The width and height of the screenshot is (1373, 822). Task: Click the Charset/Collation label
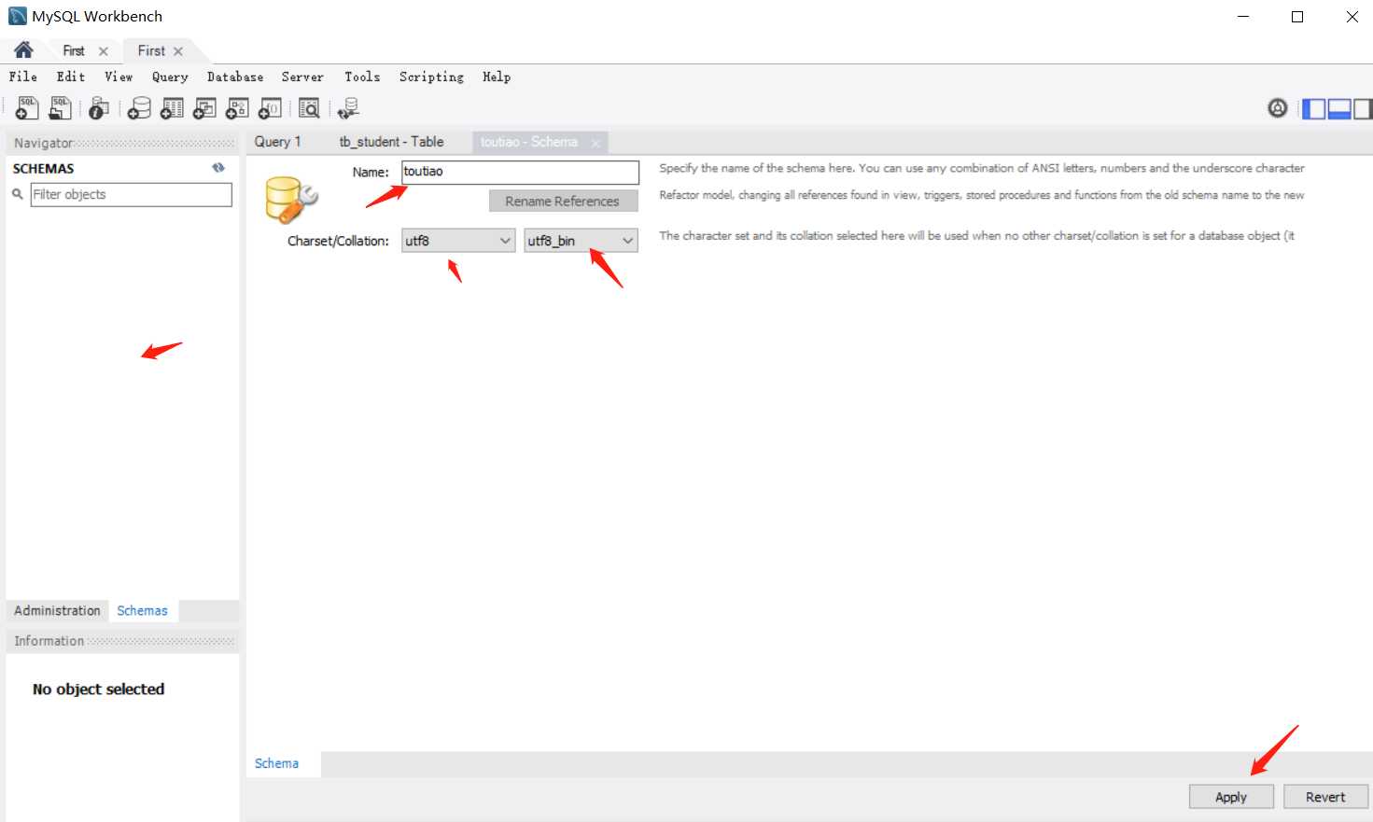(x=338, y=241)
